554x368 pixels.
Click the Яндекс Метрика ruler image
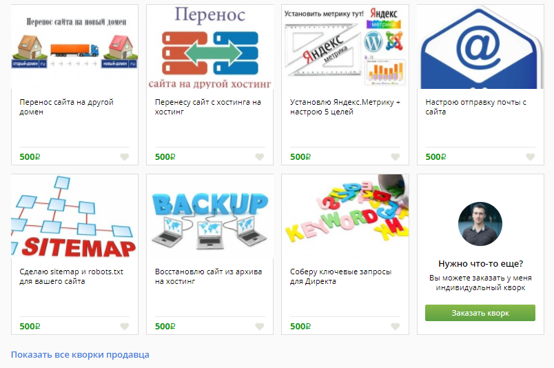pos(345,47)
